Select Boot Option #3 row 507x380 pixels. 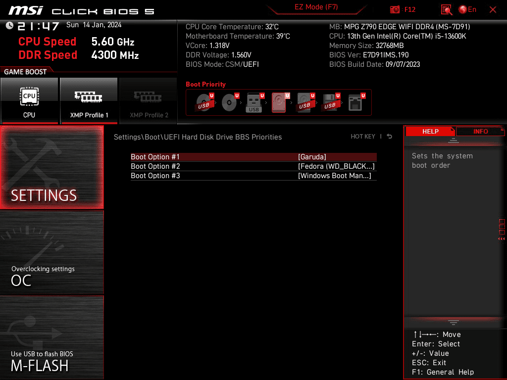(253, 176)
